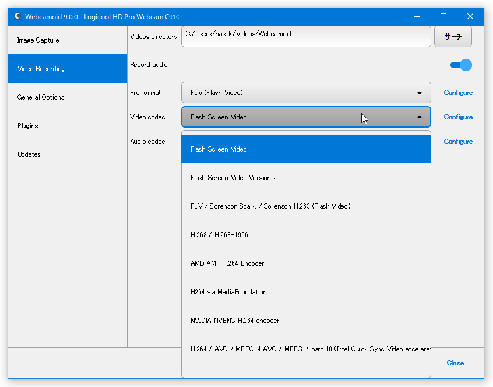
Task: Choose Intel Quick Sync H.264 / AVC option
Action: (x=306, y=349)
